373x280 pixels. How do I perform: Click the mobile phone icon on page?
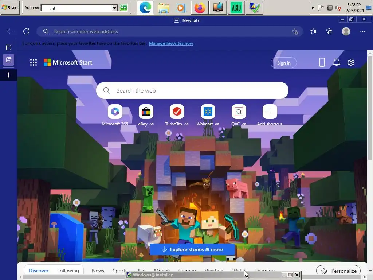click(322, 62)
